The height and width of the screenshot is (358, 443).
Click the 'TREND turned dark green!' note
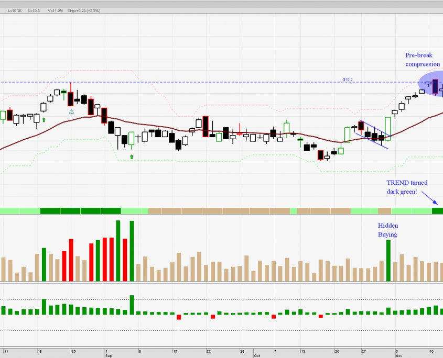coord(407,187)
